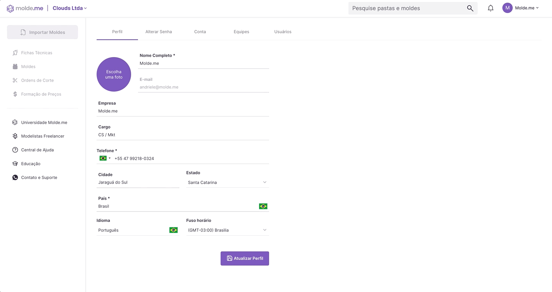Click the Atualizar Perfil button

click(245, 258)
